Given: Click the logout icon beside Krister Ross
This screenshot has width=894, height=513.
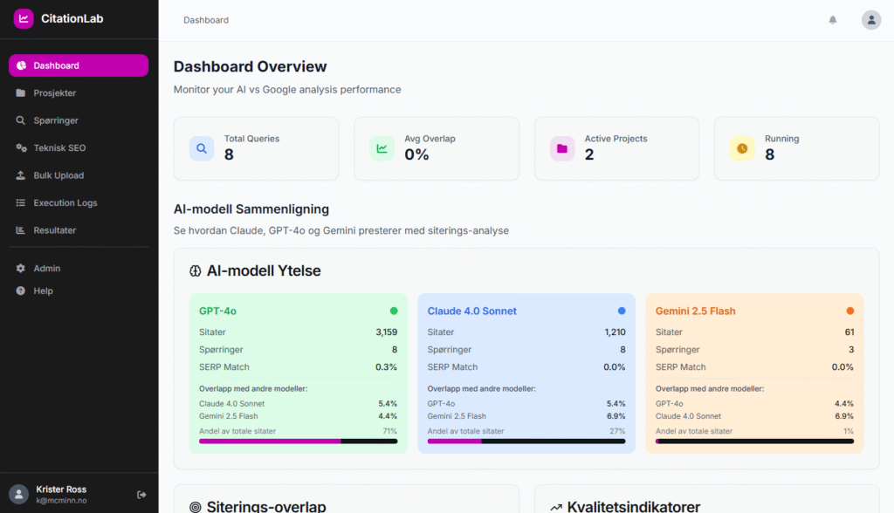Looking at the screenshot, I should [x=141, y=495].
